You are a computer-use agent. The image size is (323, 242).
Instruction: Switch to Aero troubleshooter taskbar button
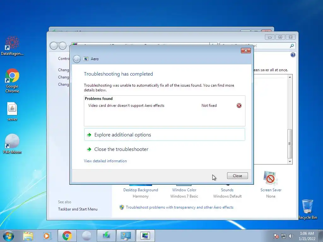pos(145,236)
